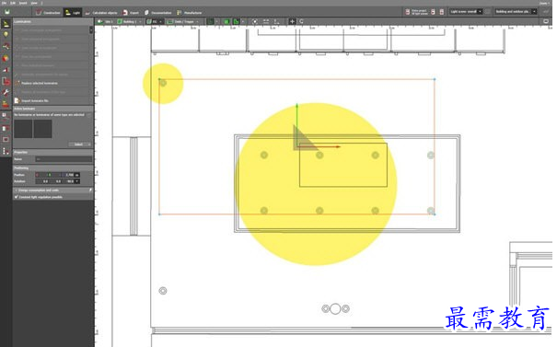The height and width of the screenshot is (347, 557).
Task: Toggle Constant light regulation possible checkbox
Action: (x=17, y=197)
